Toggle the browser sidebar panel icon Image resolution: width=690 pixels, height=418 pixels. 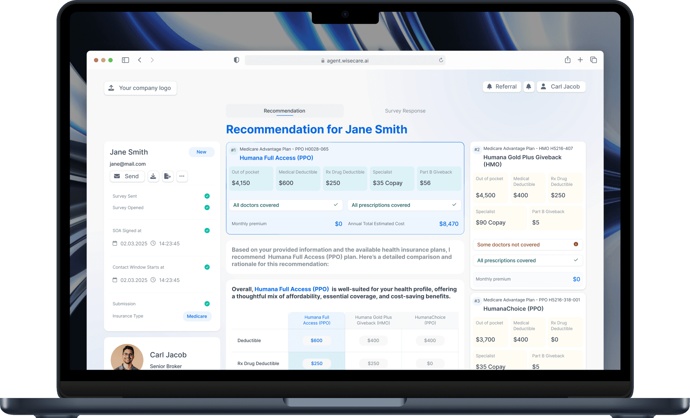click(x=125, y=60)
